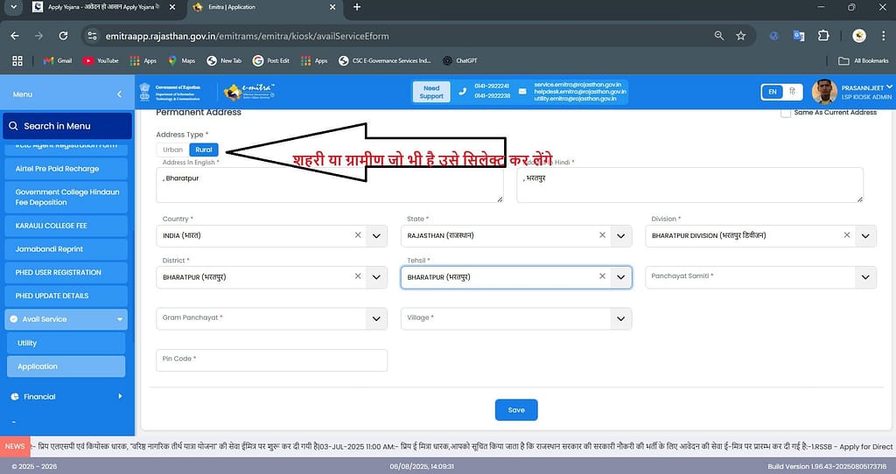Click the ChatGPT bookmark icon
The image size is (896, 474).
448,61
